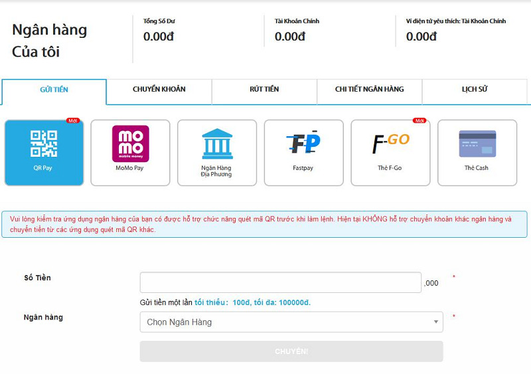Click the dropdown arrow in bank selector
531x374 pixels.
click(435, 322)
